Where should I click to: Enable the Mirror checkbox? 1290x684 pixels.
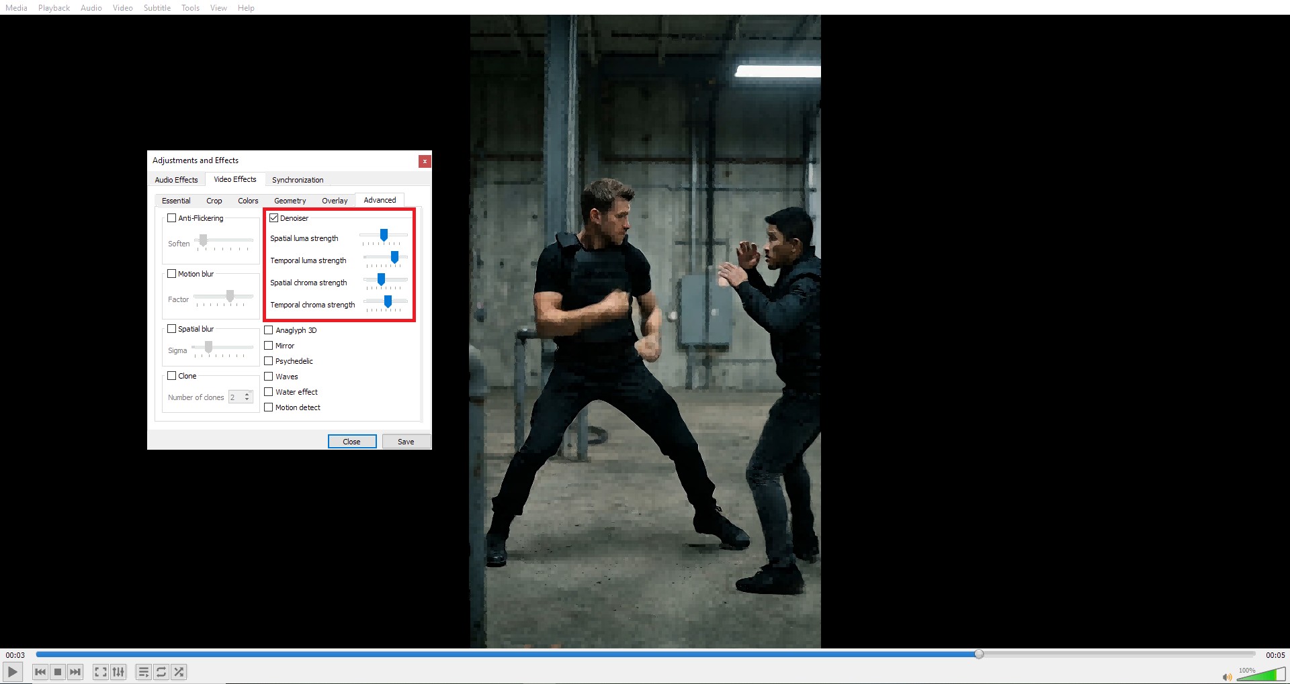(x=269, y=346)
